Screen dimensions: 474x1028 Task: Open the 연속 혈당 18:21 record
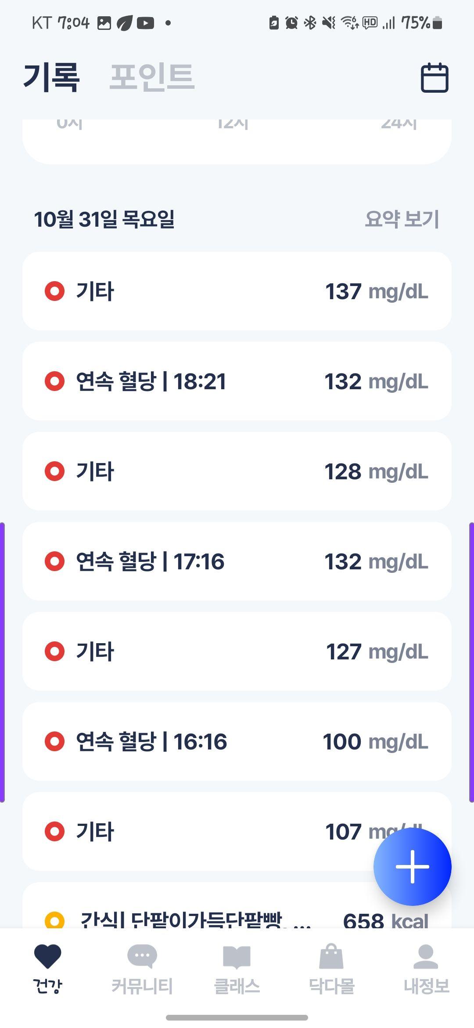(x=237, y=381)
